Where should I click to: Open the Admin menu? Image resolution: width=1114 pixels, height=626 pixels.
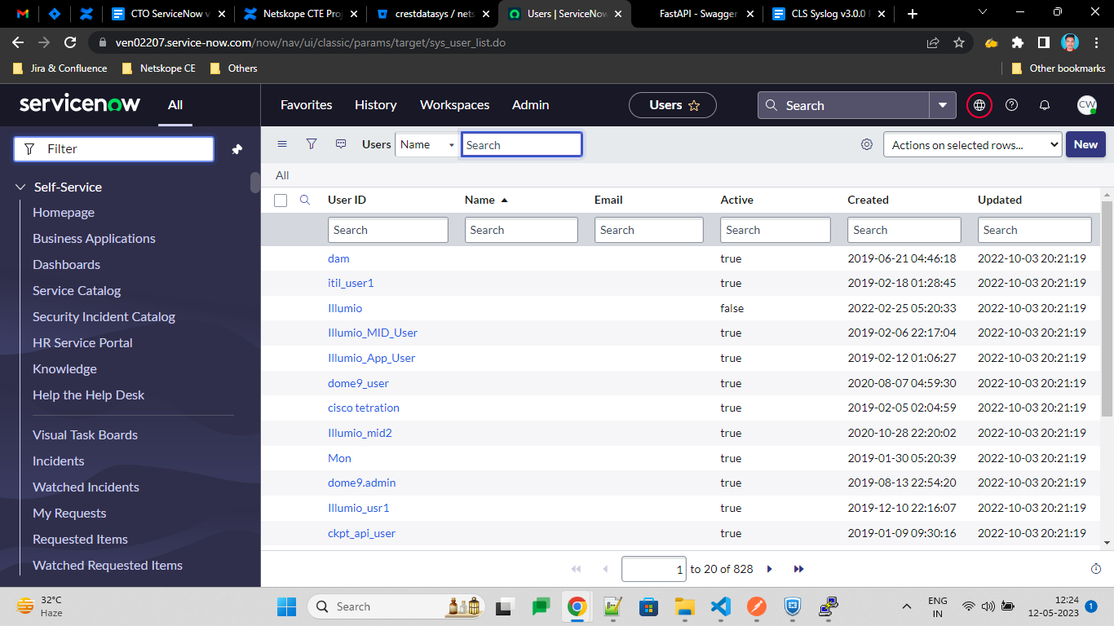tap(531, 105)
